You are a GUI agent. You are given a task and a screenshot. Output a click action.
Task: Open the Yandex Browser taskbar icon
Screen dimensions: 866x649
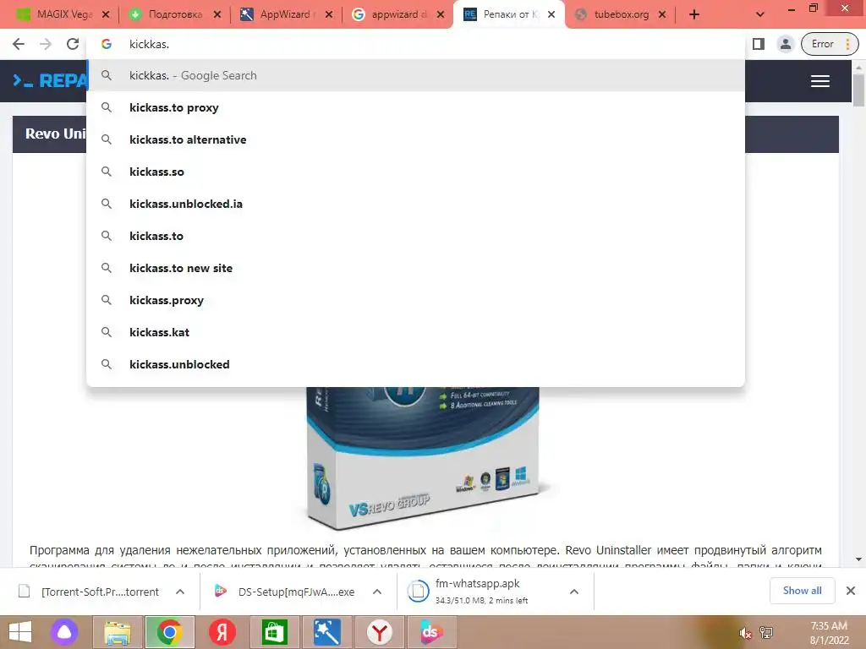point(380,632)
